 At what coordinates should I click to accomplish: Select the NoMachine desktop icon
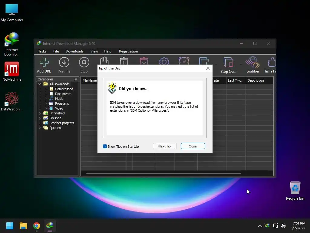[x=12, y=72]
